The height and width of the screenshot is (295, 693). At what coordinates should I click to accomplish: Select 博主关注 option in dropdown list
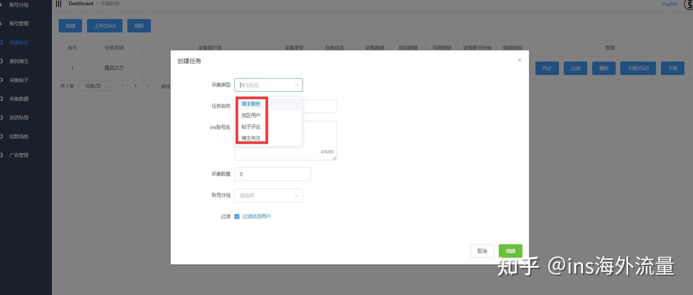point(269,138)
